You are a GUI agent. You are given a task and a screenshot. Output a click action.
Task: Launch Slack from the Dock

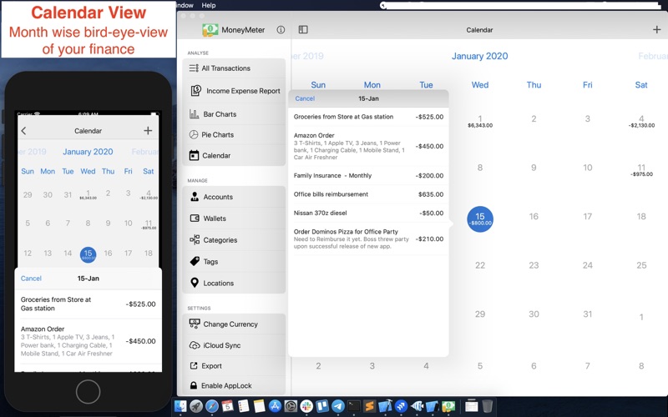click(x=306, y=406)
